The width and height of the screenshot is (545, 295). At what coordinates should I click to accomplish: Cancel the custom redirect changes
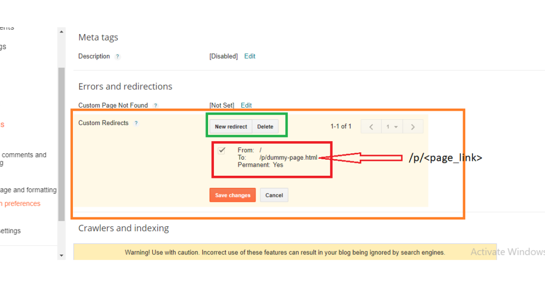tap(274, 195)
